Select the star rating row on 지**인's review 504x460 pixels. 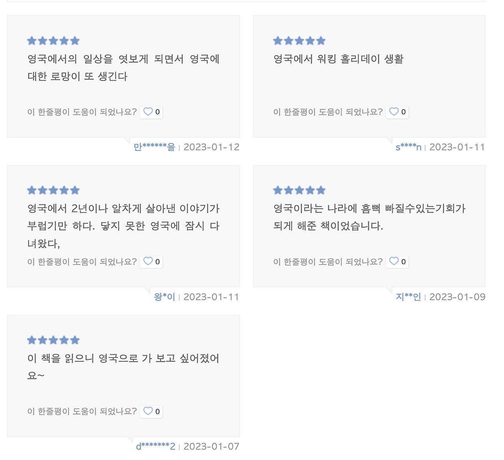299,190
